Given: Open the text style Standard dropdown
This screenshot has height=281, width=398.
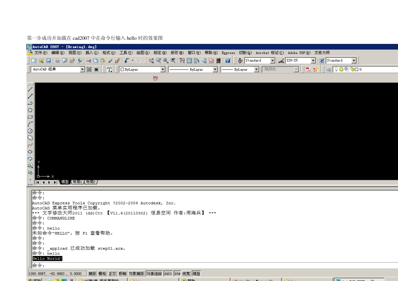Looking at the screenshot, I should (272, 61).
